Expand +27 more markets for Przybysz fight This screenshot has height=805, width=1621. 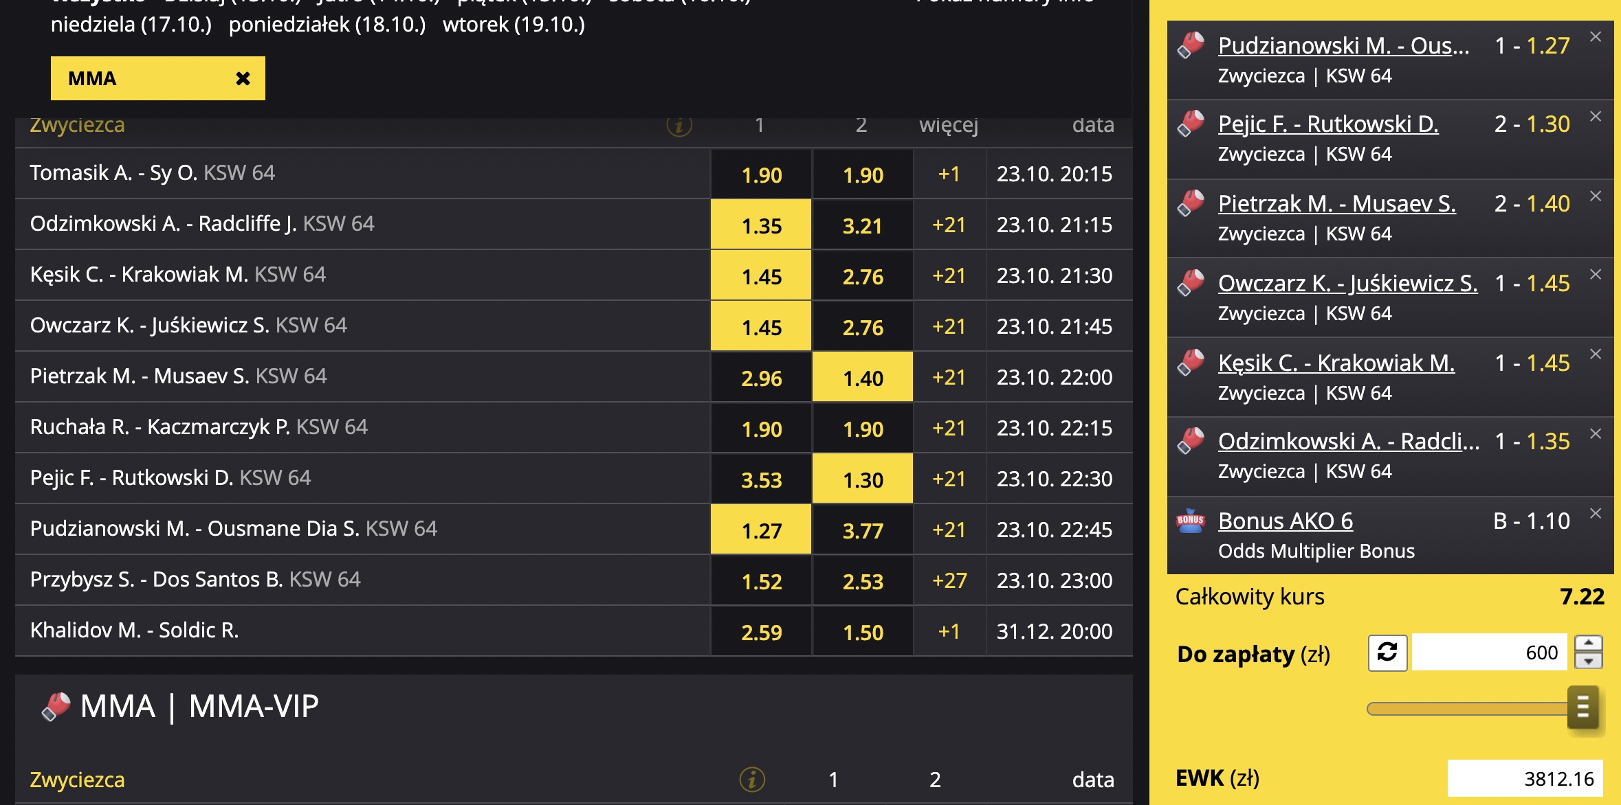pyautogui.click(x=949, y=581)
